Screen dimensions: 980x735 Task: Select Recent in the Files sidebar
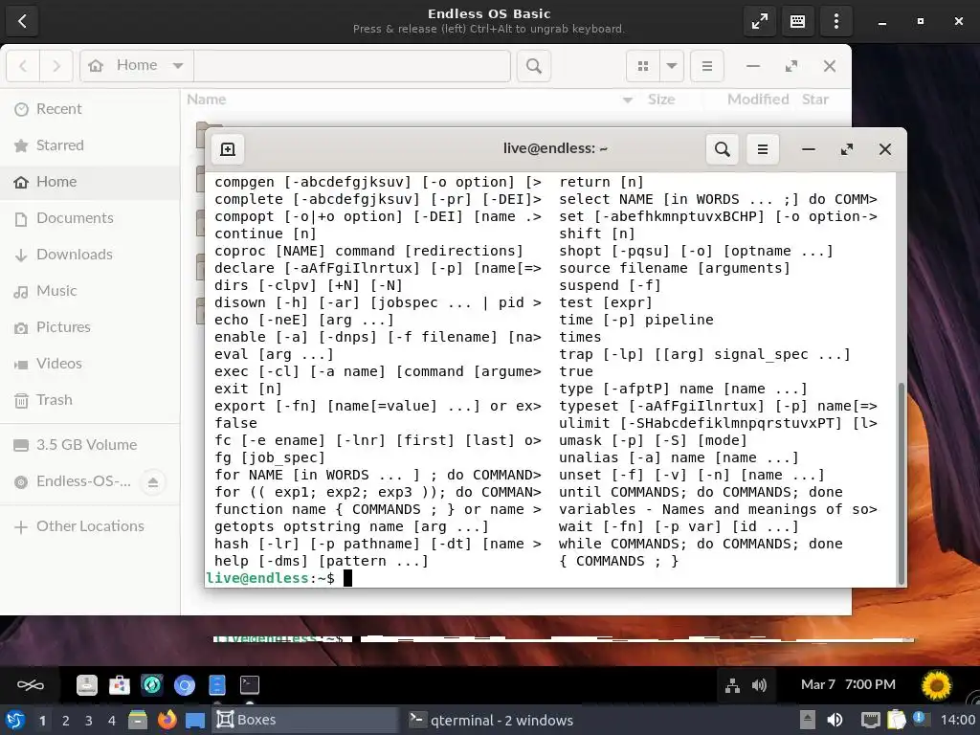[x=90, y=109]
